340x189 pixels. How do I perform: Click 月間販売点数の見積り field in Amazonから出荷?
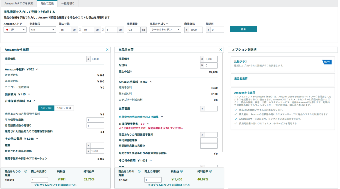click(x=95, y=126)
